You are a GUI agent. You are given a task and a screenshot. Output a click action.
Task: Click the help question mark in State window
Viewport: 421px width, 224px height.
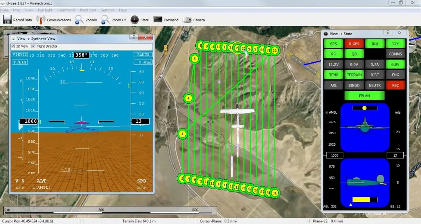click(x=387, y=33)
